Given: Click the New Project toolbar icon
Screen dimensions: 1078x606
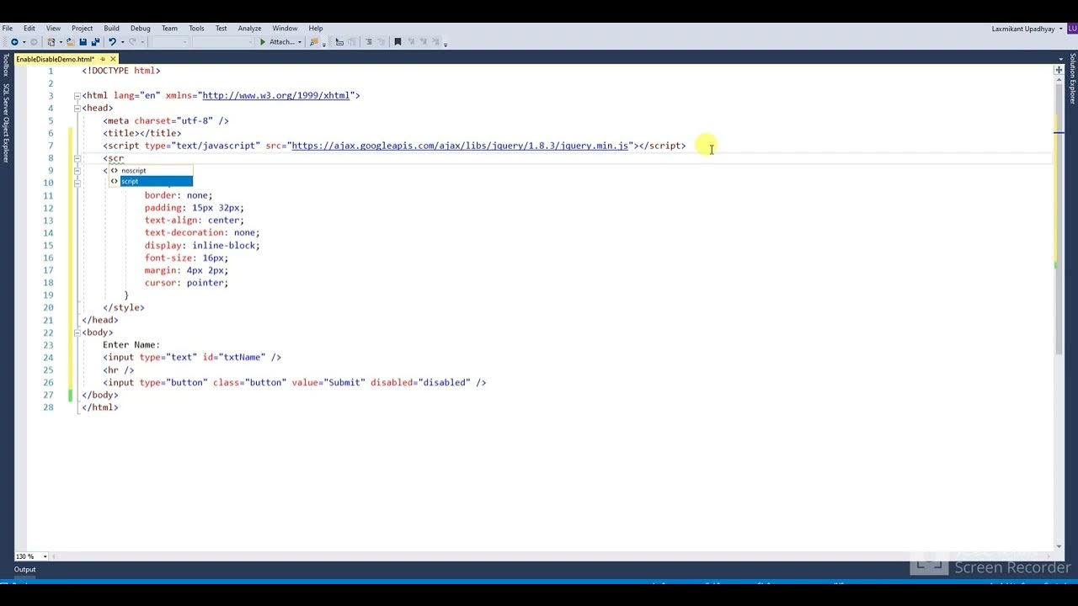Looking at the screenshot, I should pyautogui.click(x=51, y=42).
